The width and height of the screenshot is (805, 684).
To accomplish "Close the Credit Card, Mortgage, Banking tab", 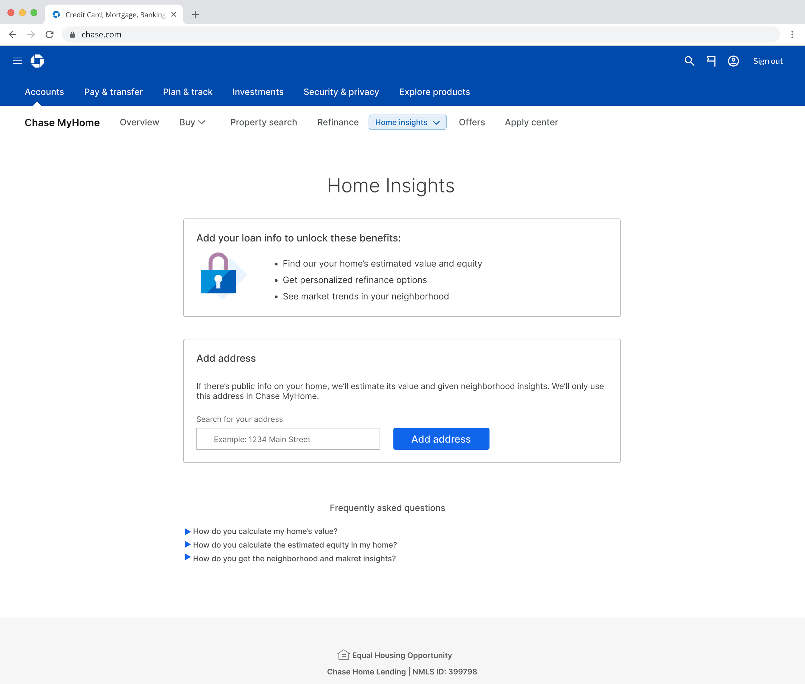I will 174,14.
